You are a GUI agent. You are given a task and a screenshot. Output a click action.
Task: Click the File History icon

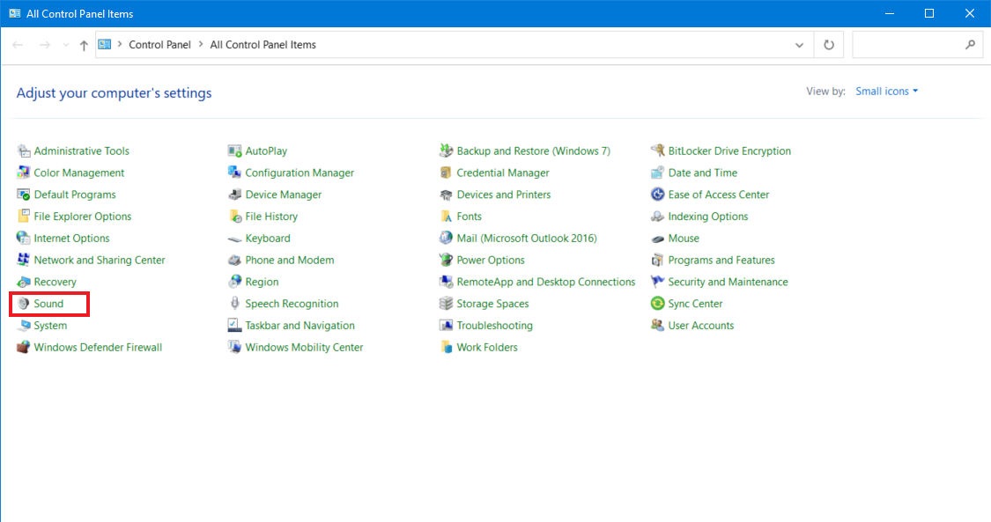(x=234, y=217)
